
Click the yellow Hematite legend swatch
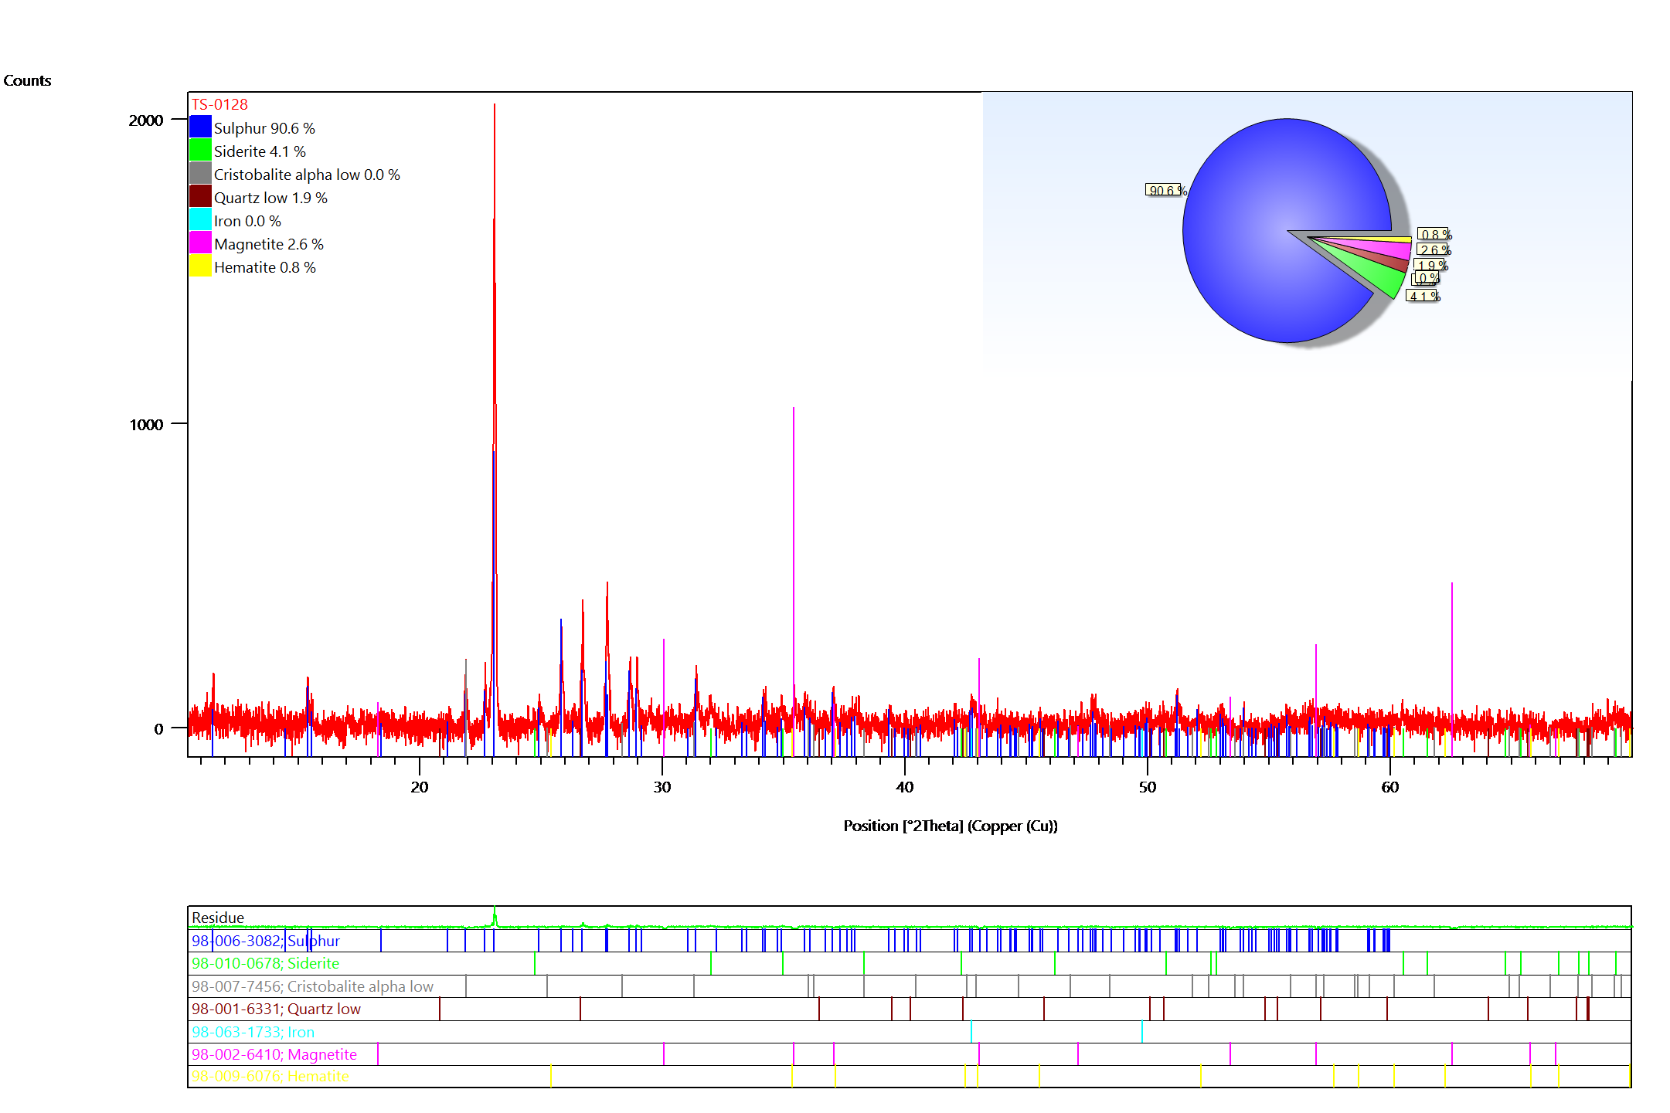200,266
